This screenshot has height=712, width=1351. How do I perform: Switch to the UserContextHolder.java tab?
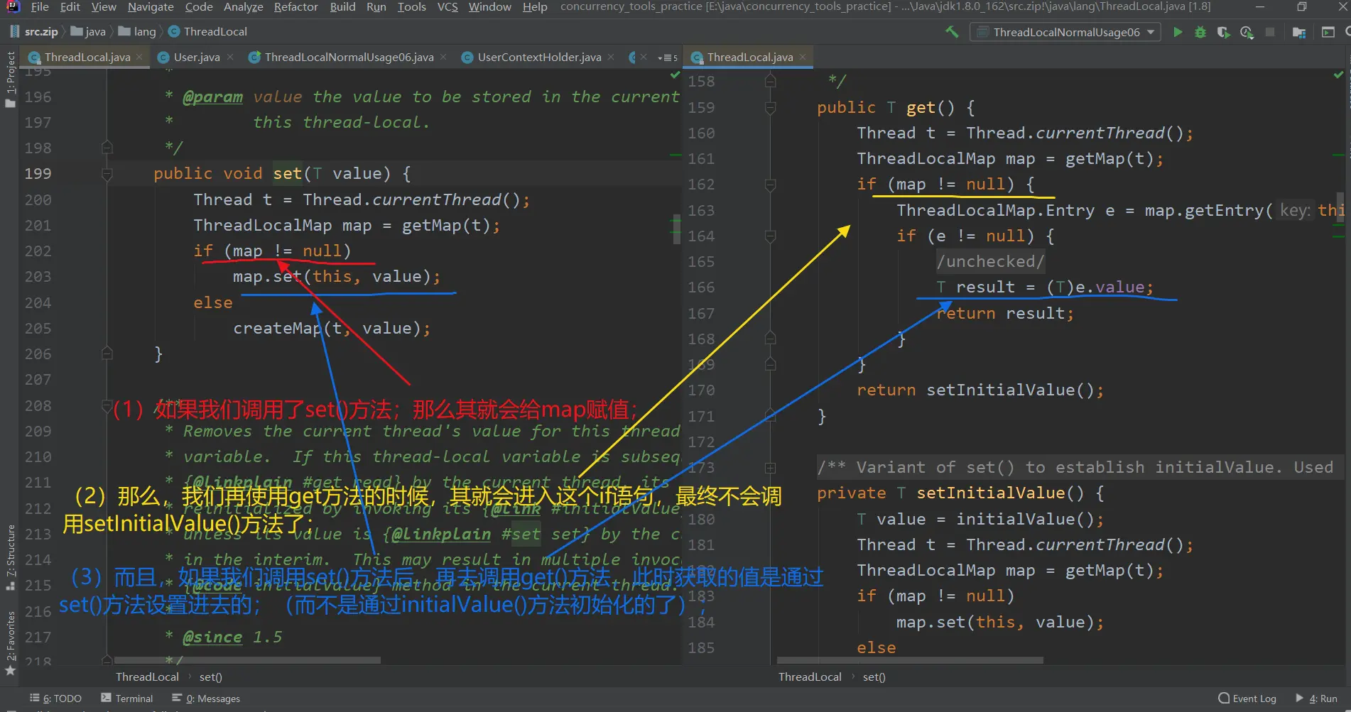click(x=538, y=57)
